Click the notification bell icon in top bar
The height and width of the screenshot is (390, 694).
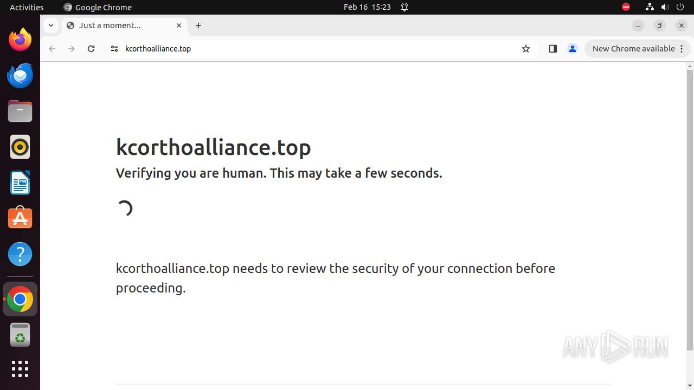[404, 7]
